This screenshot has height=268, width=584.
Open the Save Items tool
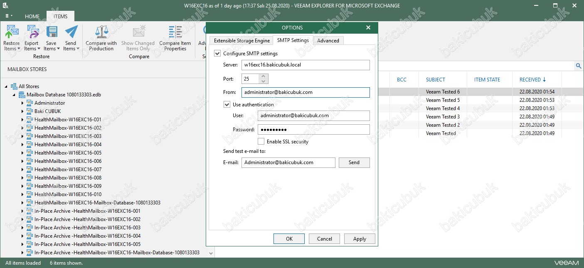51,38
